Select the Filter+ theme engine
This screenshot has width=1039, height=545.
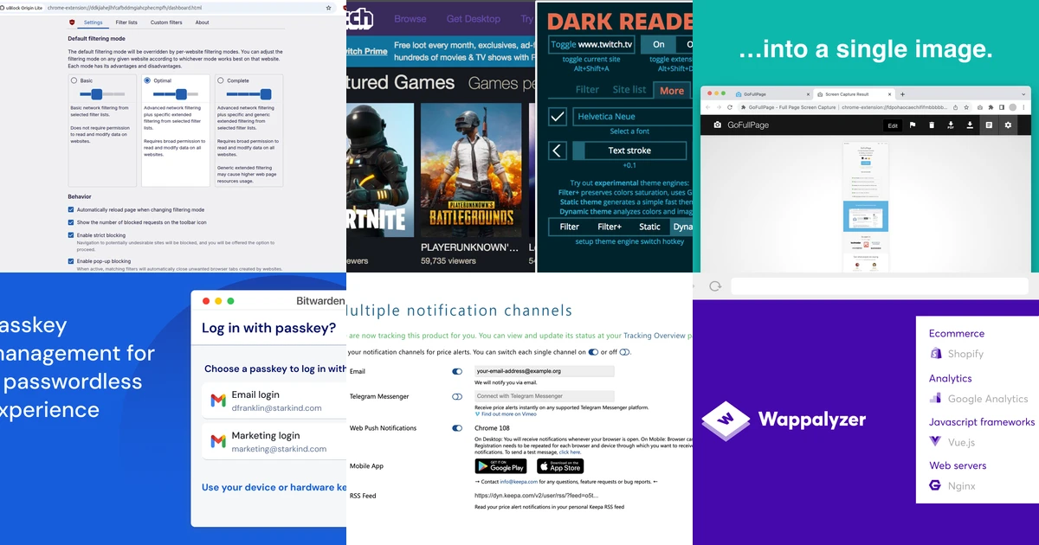click(610, 227)
